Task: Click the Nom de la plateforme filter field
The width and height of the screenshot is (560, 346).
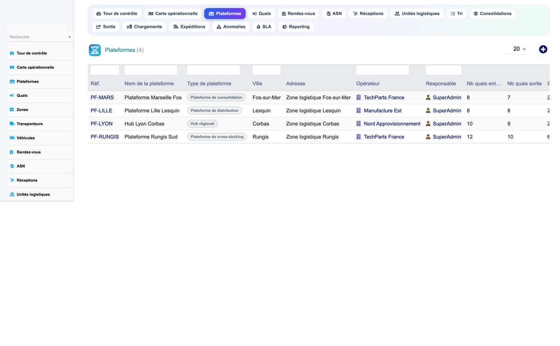Action: pos(151,70)
